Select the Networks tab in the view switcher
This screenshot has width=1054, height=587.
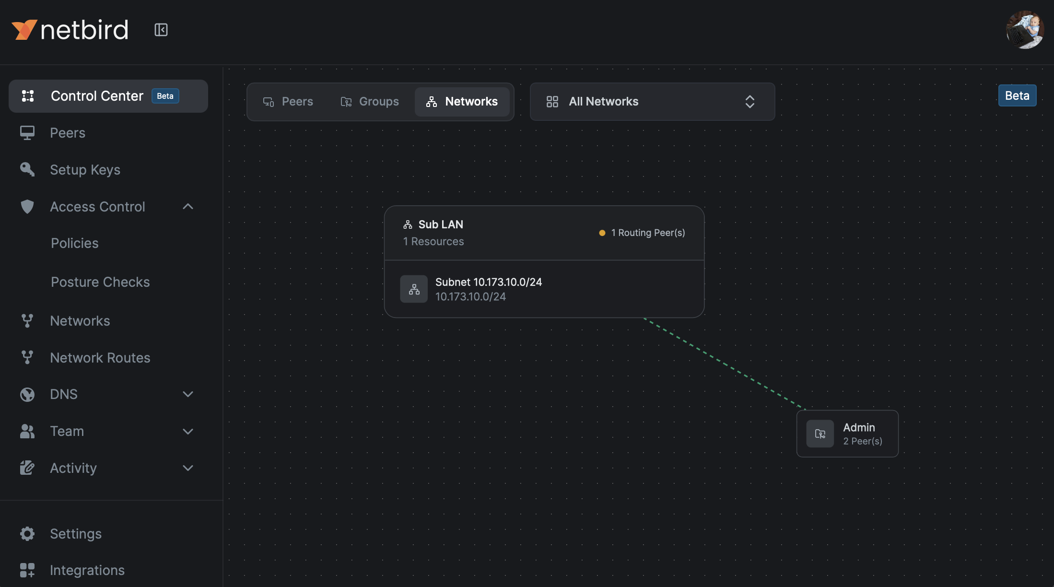(462, 101)
